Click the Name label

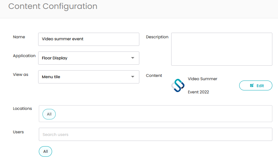tap(19, 37)
